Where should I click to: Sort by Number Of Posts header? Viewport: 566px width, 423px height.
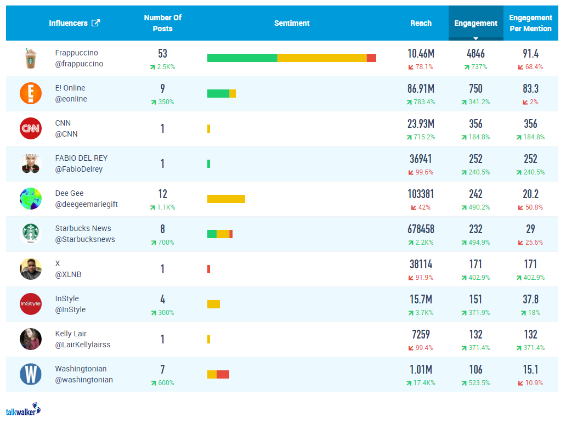[x=163, y=23]
